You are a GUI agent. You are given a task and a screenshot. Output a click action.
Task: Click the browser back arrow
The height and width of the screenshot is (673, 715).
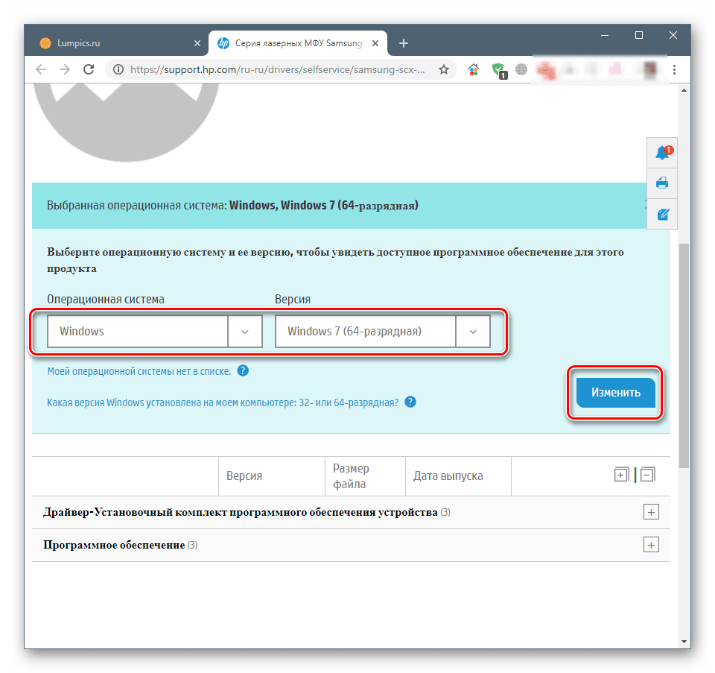[x=41, y=69]
